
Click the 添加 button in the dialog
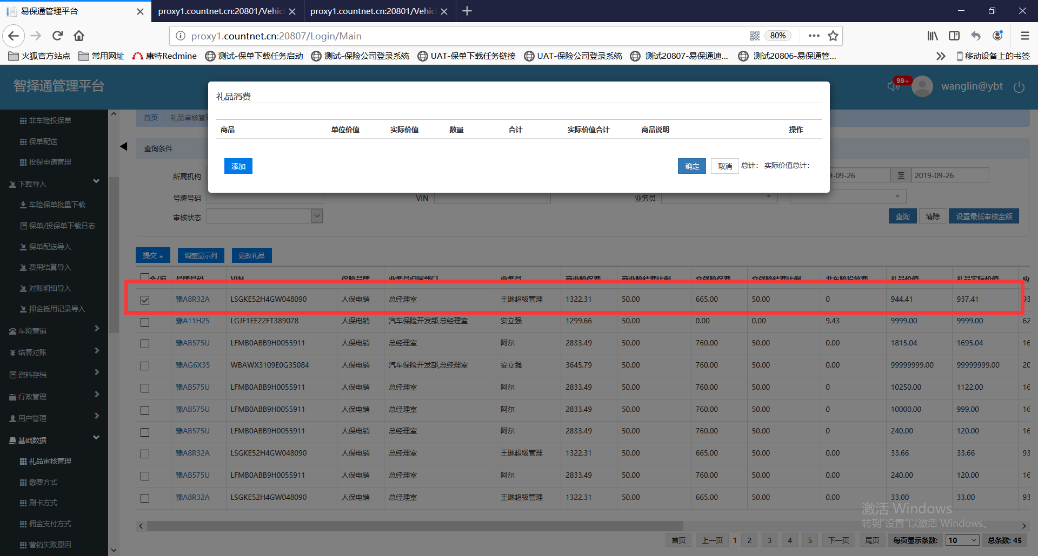(238, 166)
